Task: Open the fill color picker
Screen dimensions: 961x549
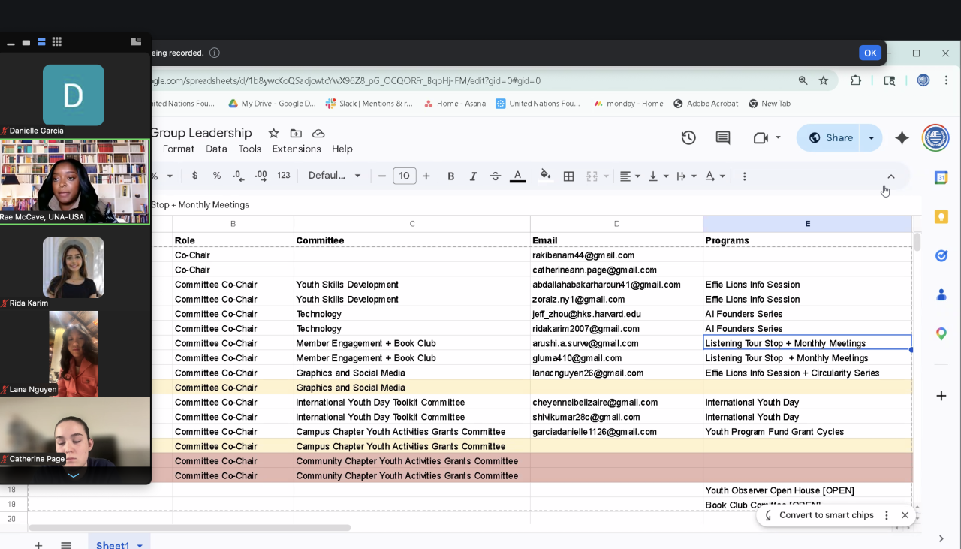Action: [x=546, y=176]
